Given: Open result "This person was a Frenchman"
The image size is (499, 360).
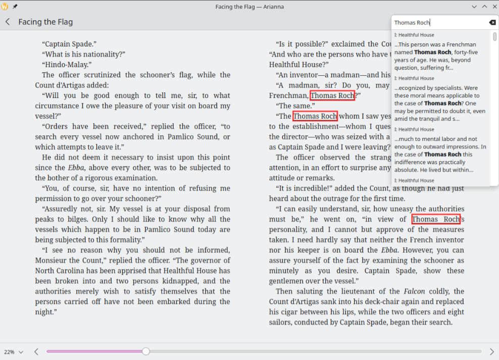Looking at the screenshot, I should 439,56.
